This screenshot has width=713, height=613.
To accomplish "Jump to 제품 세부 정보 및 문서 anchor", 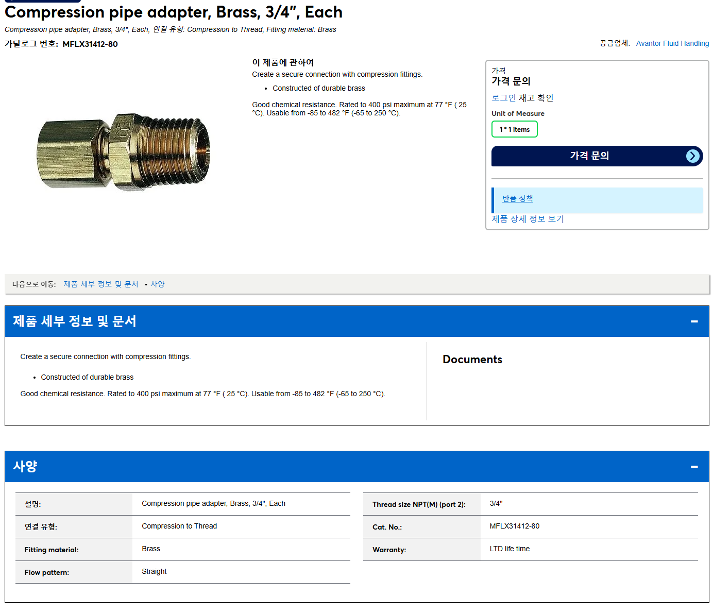I will click(101, 284).
